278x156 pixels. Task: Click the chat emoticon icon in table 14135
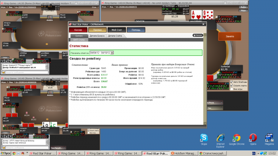click(x=3, y=72)
